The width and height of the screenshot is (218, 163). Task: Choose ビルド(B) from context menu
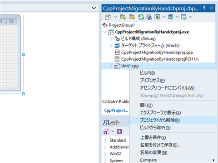click(x=173, y=73)
